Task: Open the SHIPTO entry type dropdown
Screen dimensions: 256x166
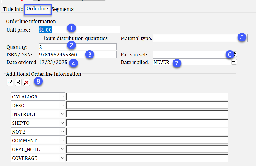Action: pos(63,123)
